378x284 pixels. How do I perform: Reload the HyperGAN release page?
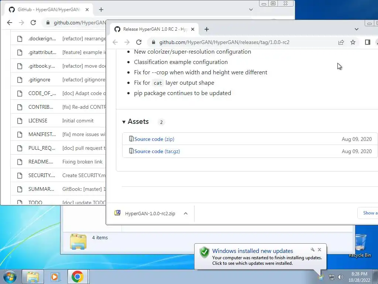[x=139, y=42]
